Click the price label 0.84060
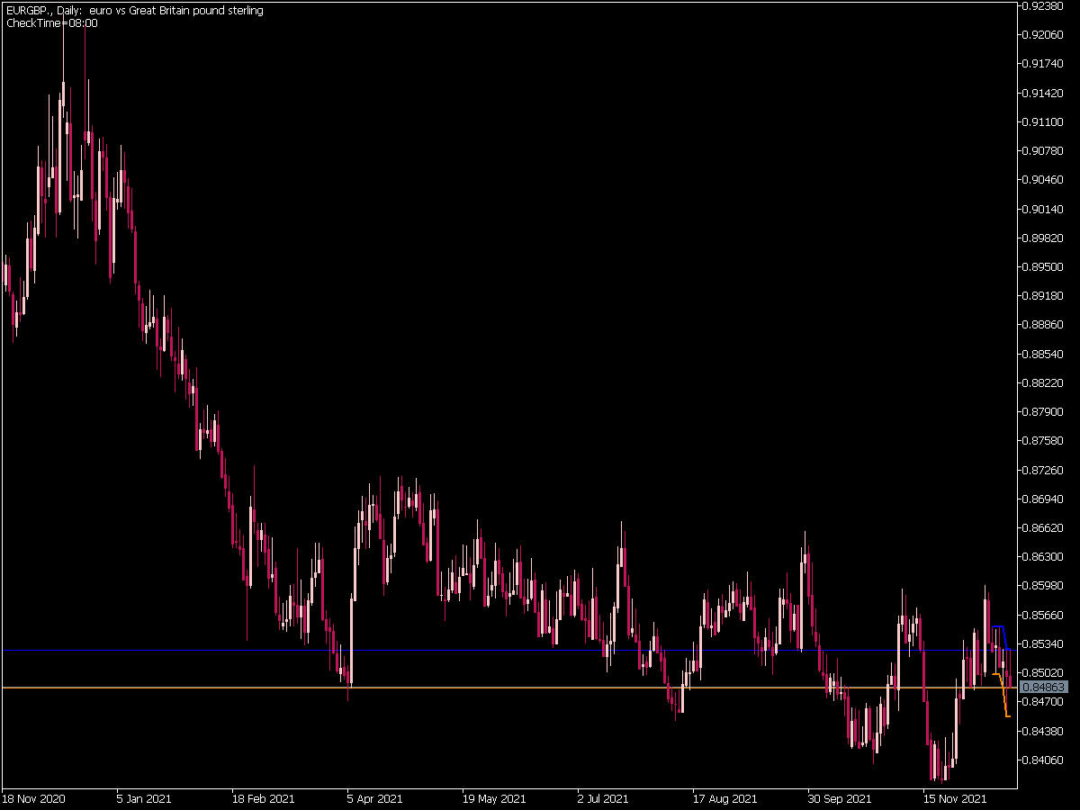The image size is (1080, 810). point(1044,760)
